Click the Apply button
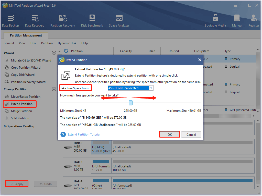 coord(17,184)
